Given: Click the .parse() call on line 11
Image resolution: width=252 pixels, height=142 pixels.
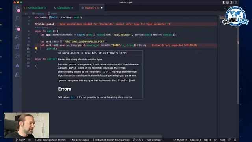Looking at the screenshot, I should point(52,49).
